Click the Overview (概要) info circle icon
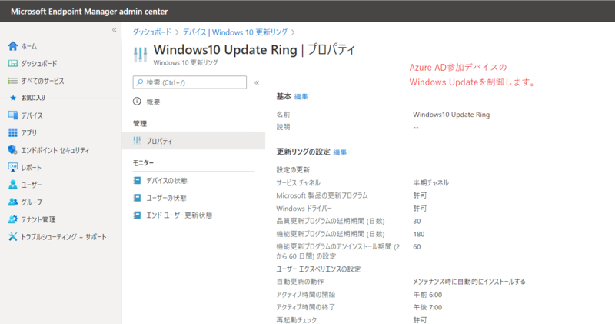615x324 pixels. 137,102
